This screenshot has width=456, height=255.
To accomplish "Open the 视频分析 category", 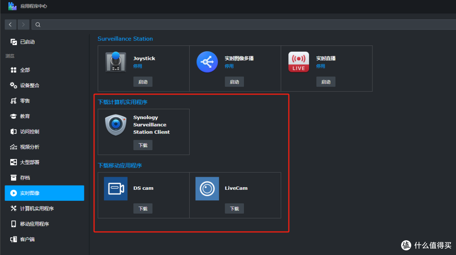I will (x=44, y=146).
